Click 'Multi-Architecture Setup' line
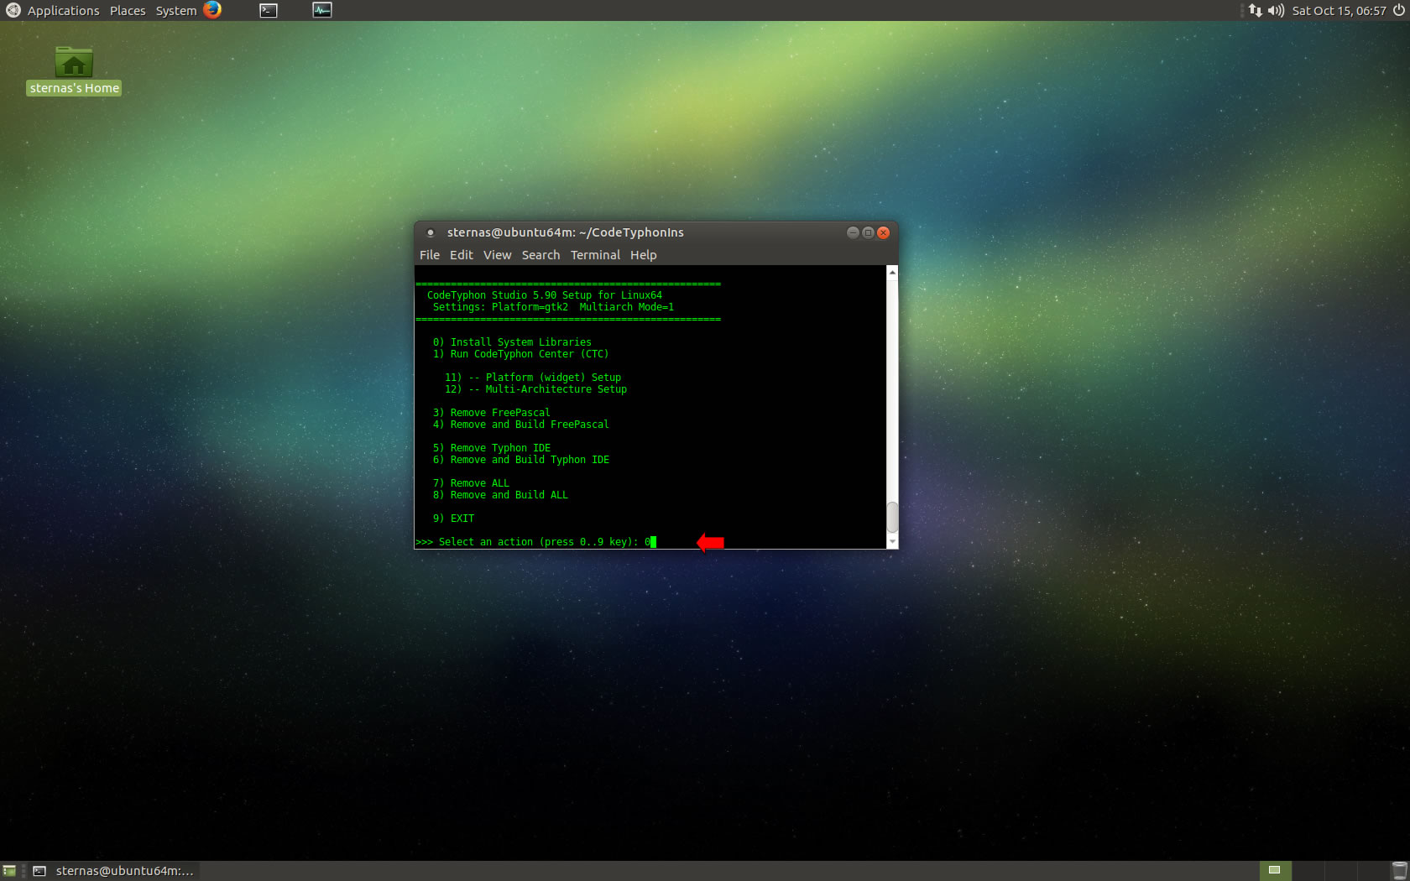This screenshot has width=1410, height=881. [x=535, y=389]
